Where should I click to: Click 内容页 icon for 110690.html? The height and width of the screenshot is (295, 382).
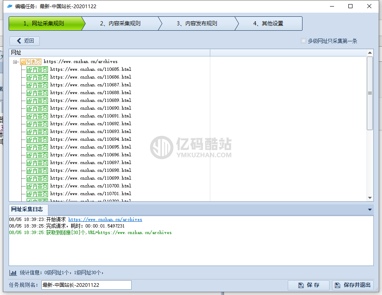37,108
